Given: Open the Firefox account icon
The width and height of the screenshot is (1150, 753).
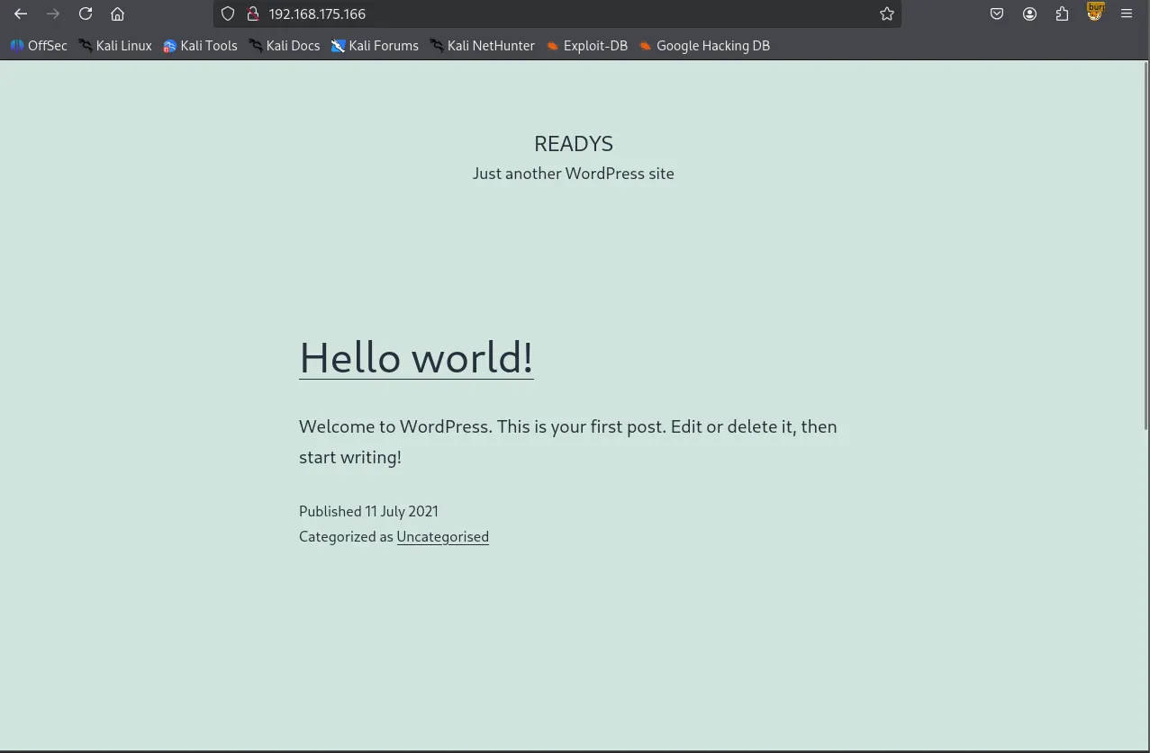Looking at the screenshot, I should pyautogui.click(x=1029, y=14).
